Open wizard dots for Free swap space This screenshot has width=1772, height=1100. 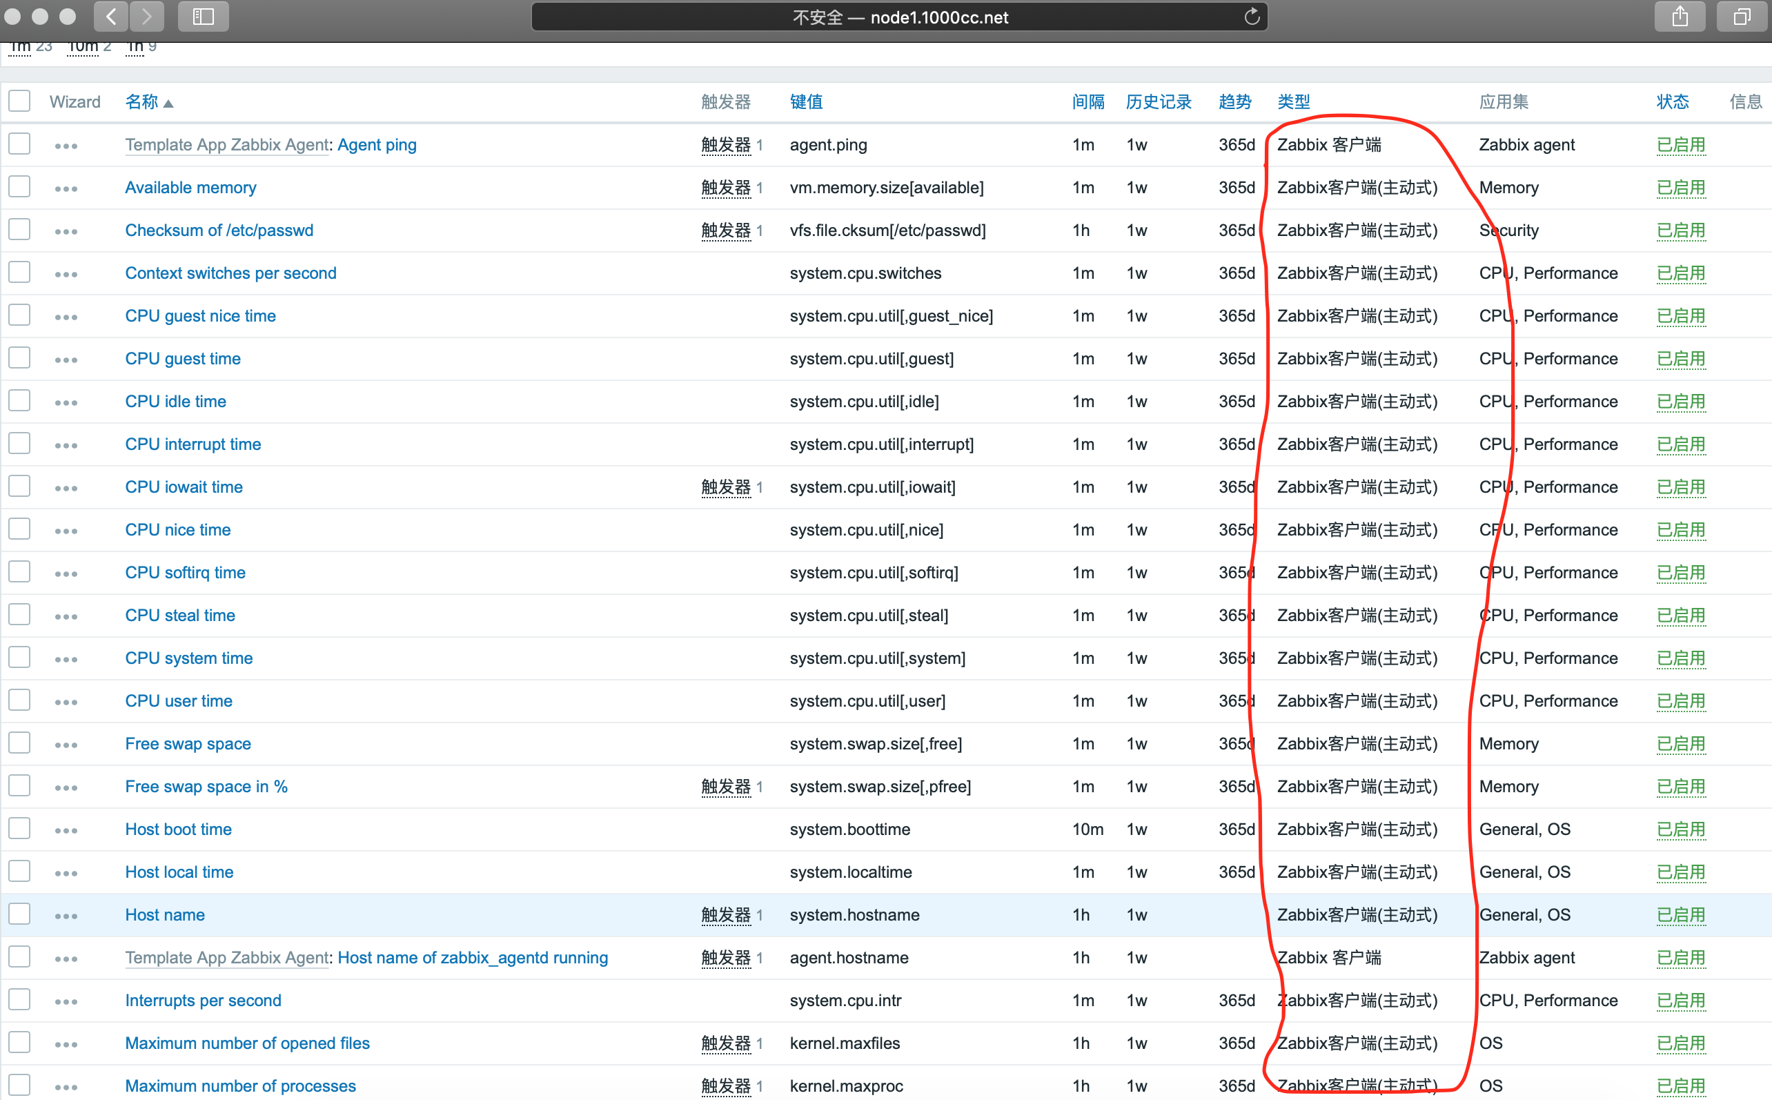(66, 745)
